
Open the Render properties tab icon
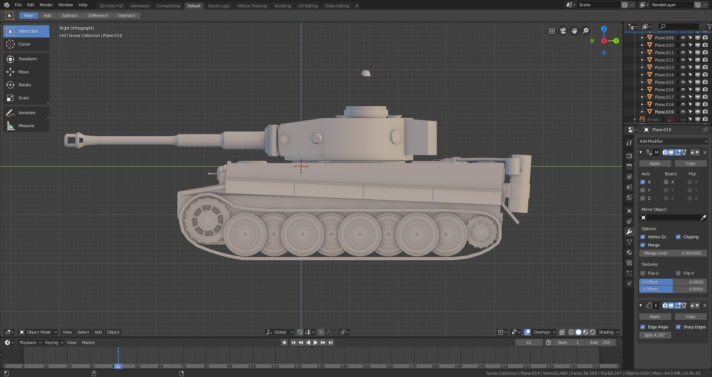click(629, 156)
